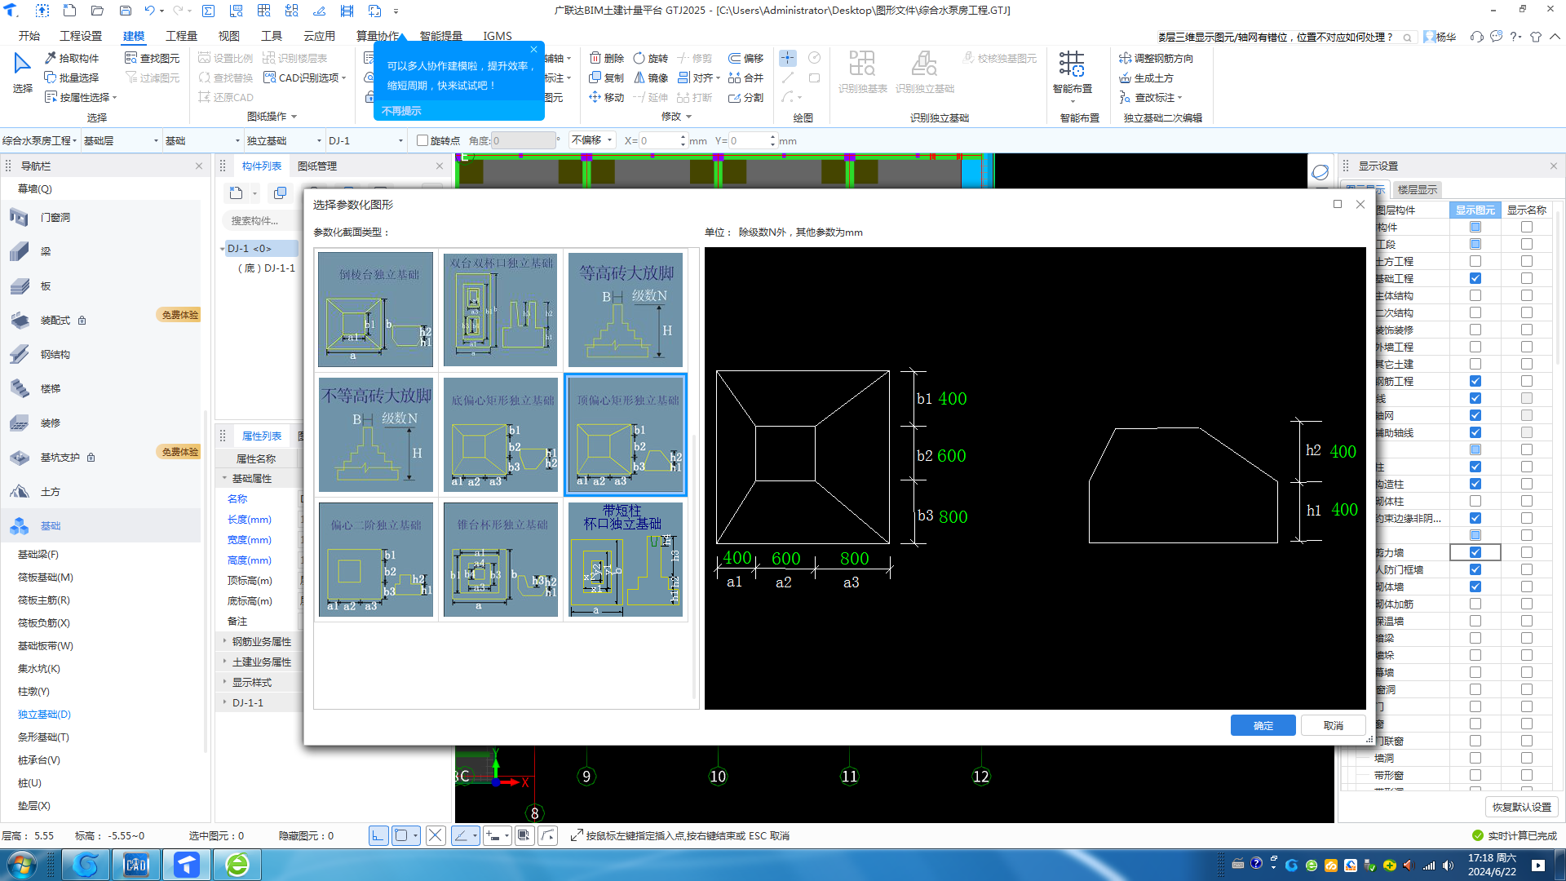
Task: Click the 移动 move tool
Action: (607, 97)
